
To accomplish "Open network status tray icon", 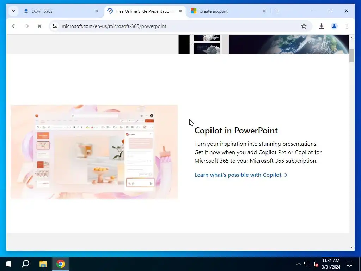I will point(307,264).
